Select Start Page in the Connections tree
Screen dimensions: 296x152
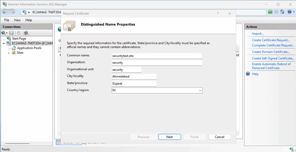coord(19,38)
